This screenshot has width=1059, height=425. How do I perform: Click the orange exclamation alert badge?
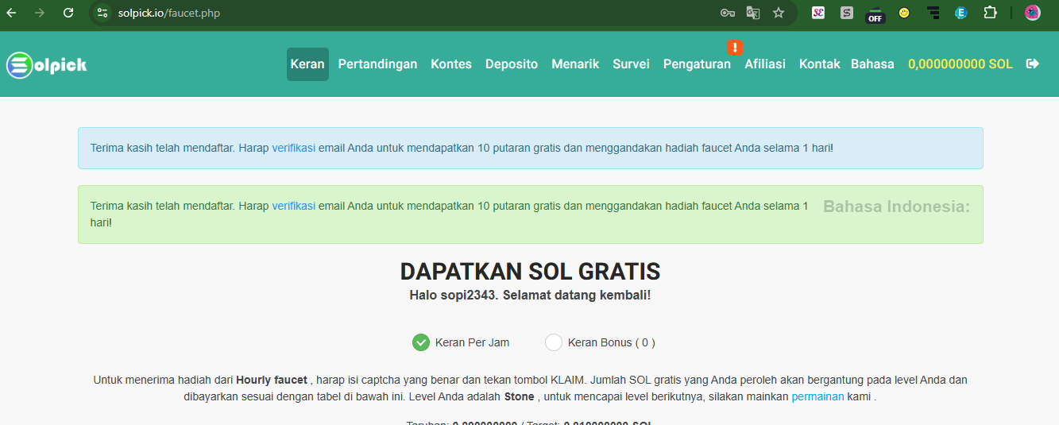pos(735,48)
